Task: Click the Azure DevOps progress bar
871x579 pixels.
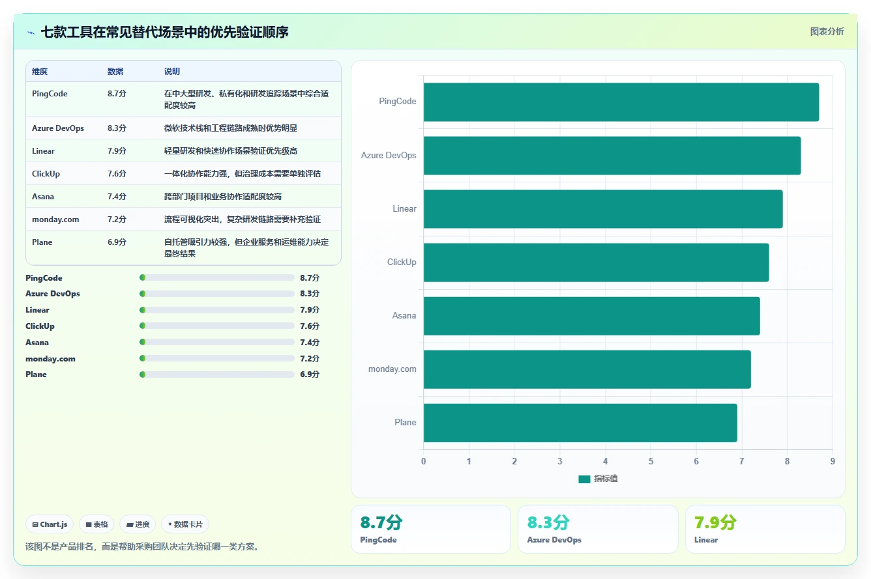Action: pos(217,294)
